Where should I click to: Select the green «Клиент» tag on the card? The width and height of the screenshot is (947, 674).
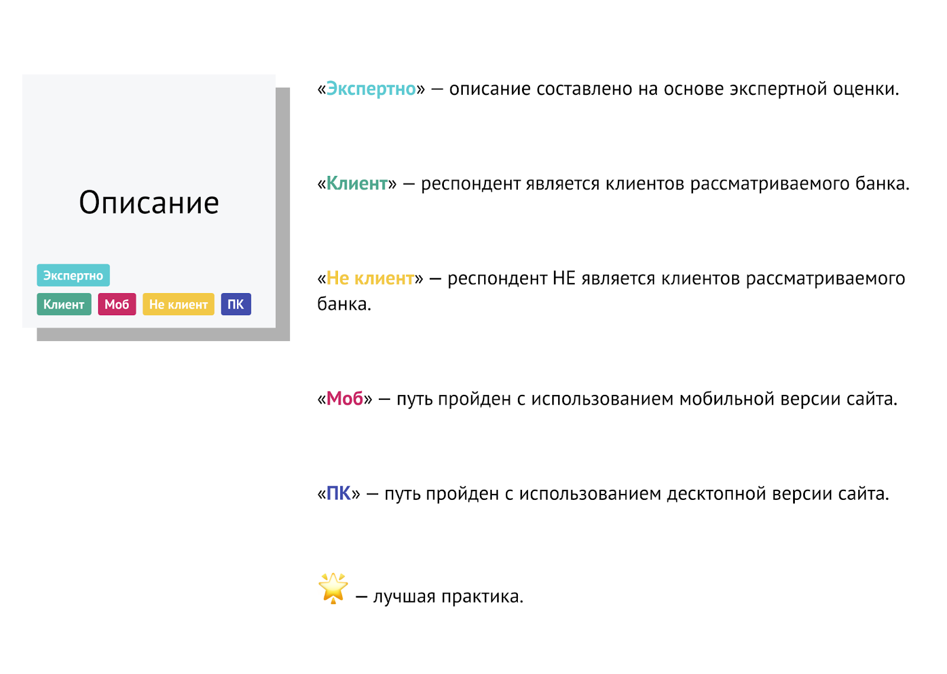[64, 304]
